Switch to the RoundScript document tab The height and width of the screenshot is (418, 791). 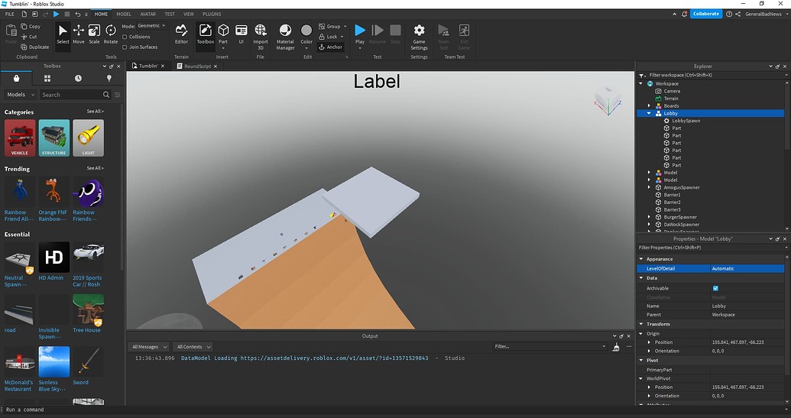pos(197,66)
